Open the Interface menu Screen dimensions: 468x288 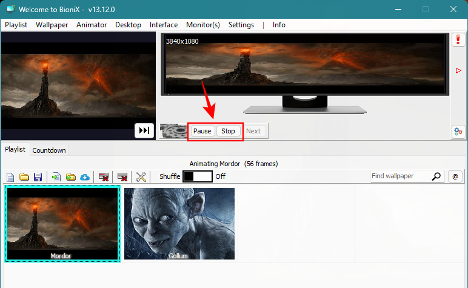click(x=164, y=25)
